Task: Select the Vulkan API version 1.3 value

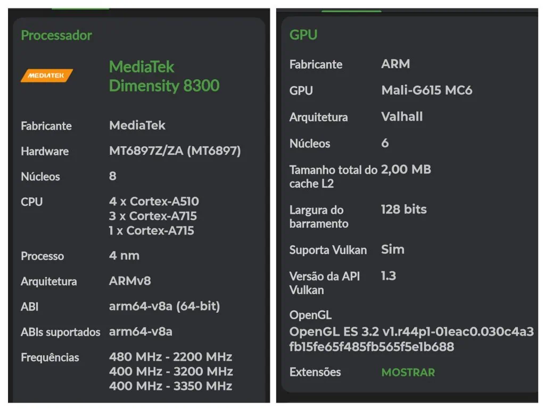Action: click(x=389, y=276)
